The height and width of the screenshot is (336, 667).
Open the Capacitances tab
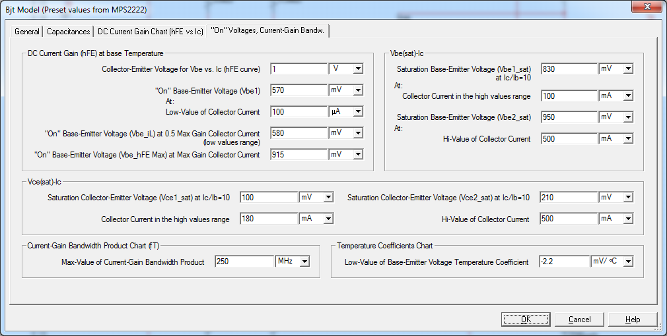[69, 32]
